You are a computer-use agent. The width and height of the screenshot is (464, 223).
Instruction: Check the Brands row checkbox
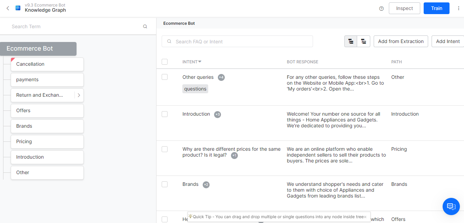pyautogui.click(x=165, y=184)
